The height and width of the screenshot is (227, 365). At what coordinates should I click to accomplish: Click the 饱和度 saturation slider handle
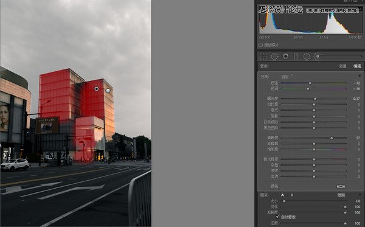[314, 150]
